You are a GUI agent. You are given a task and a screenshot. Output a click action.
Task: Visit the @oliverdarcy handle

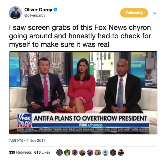coord(35,15)
